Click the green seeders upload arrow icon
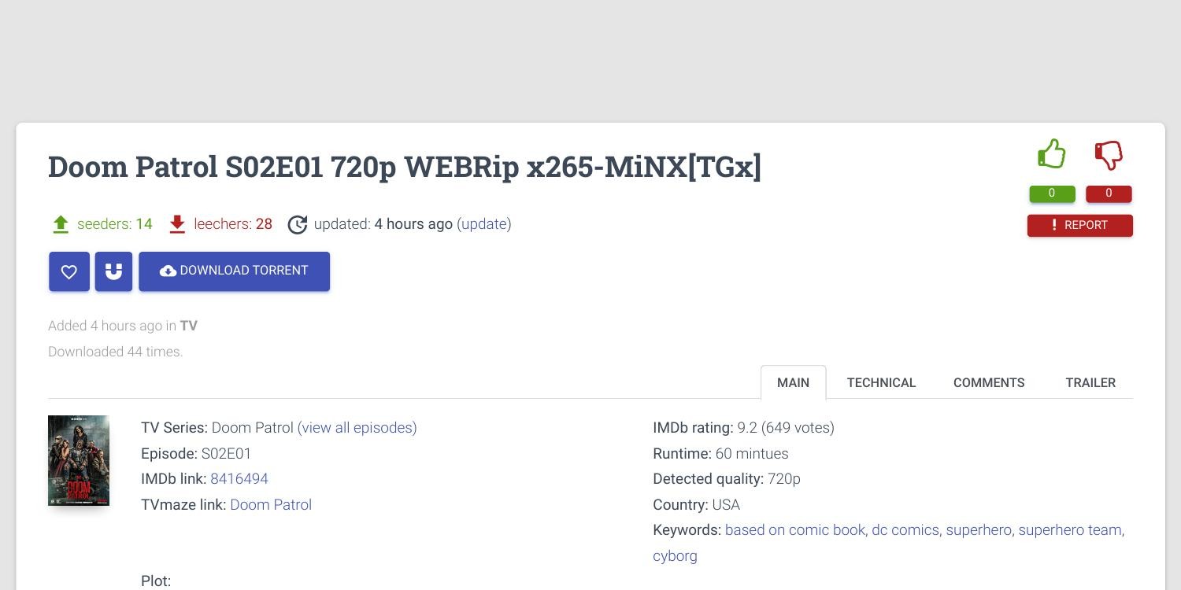This screenshot has width=1181, height=590. click(x=61, y=224)
